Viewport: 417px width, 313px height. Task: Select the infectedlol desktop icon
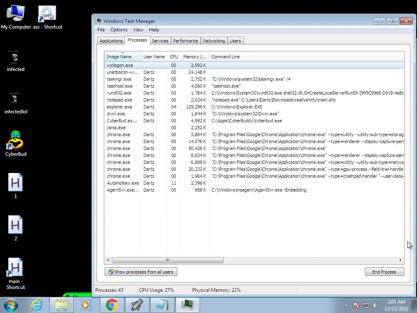(x=15, y=103)
